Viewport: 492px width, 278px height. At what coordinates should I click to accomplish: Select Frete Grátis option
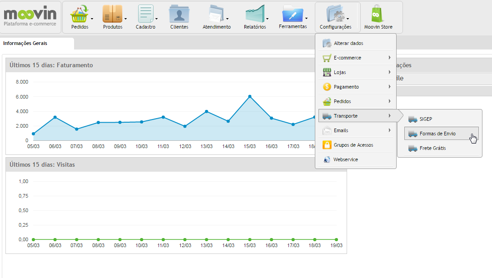coord(432,148)
